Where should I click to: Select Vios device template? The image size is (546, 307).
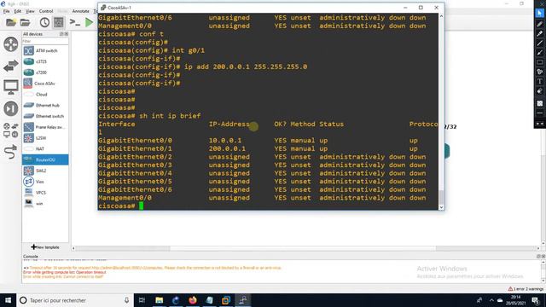[45, 182]
